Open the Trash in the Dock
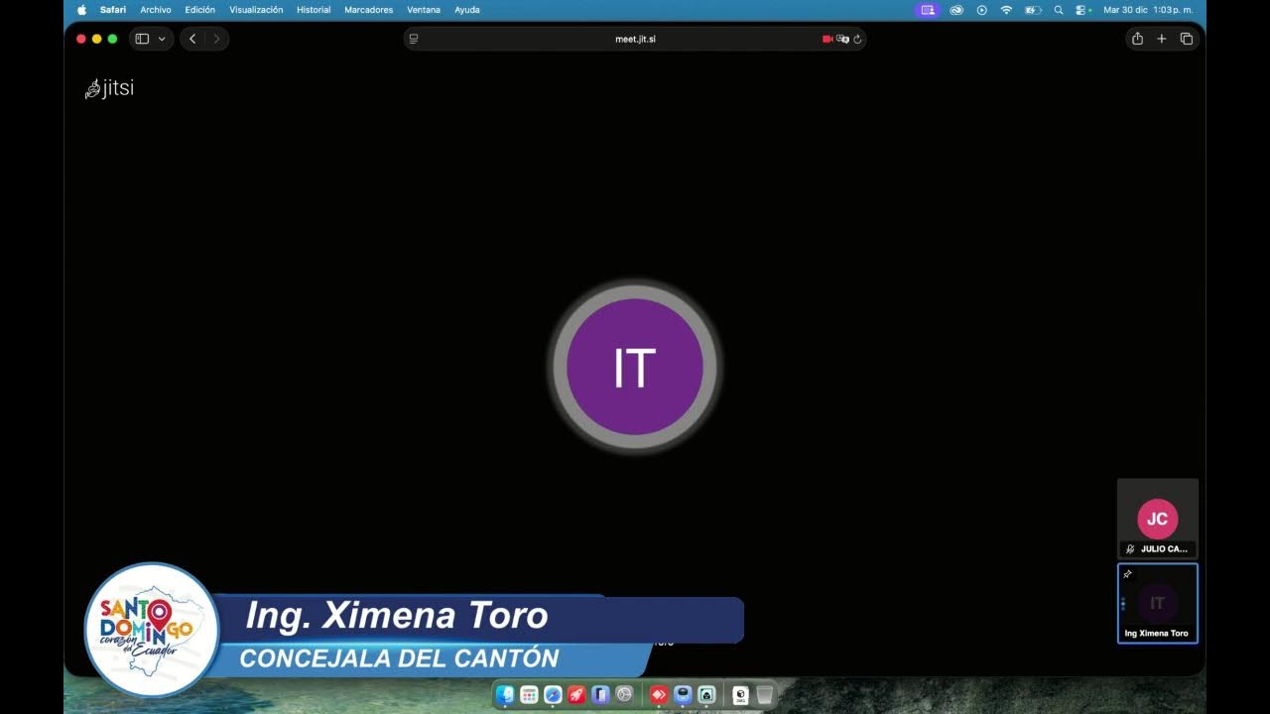1270x714 pixels. (x=764, y=695)
